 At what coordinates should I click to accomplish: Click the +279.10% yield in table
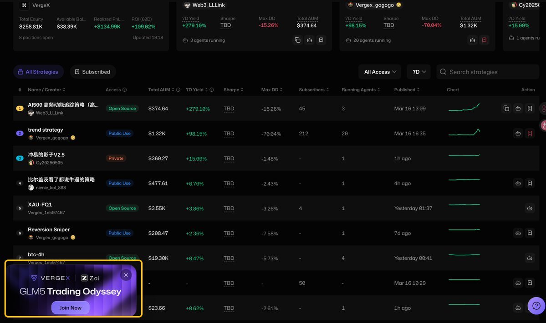(198, 109)
